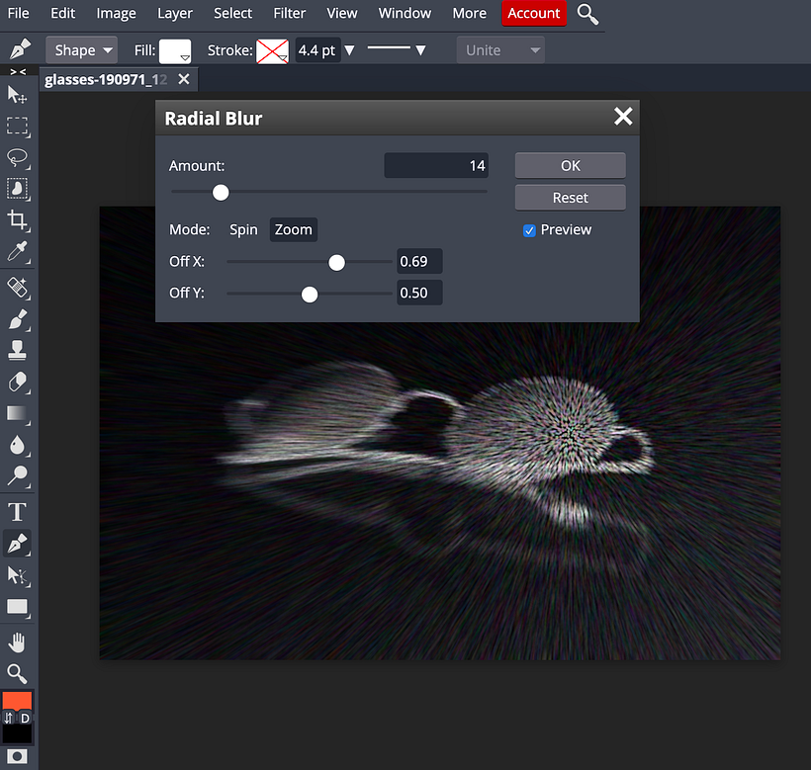Click the background black color swatch
The image size is (811, 770).
click(x=17, y=733)
